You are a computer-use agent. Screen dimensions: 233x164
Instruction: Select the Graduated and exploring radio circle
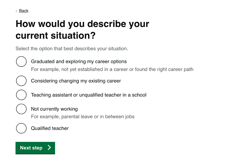pos(21,61)
